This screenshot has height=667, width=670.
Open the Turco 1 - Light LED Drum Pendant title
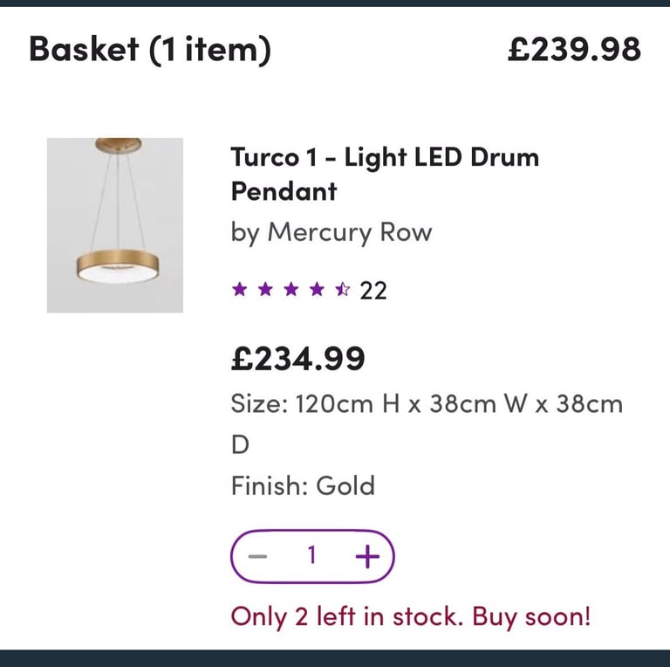click(x=385, y=174)
